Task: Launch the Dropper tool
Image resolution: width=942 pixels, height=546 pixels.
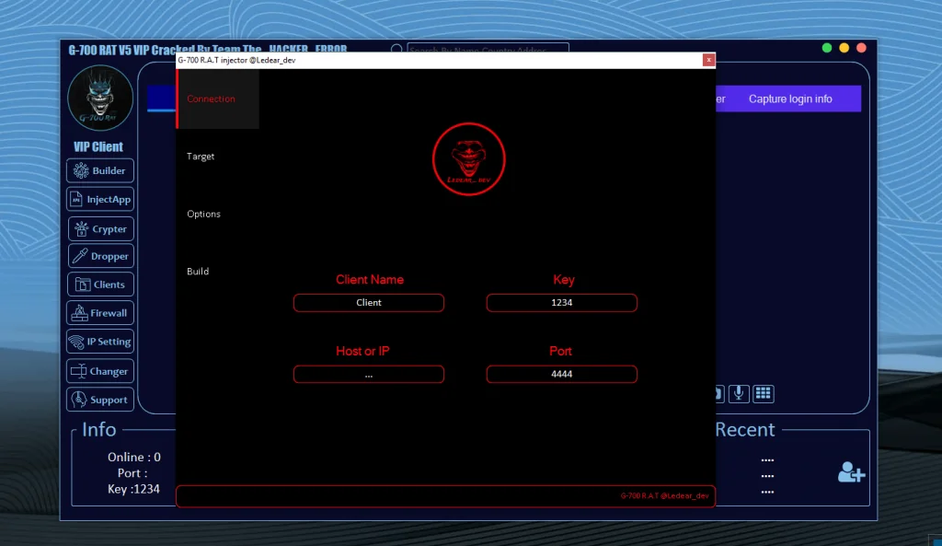Action: (99, 256)
